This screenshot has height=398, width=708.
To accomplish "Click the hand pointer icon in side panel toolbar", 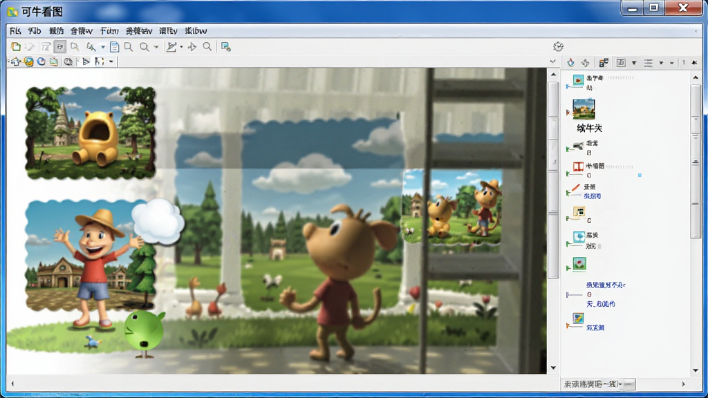I will 570,63.
